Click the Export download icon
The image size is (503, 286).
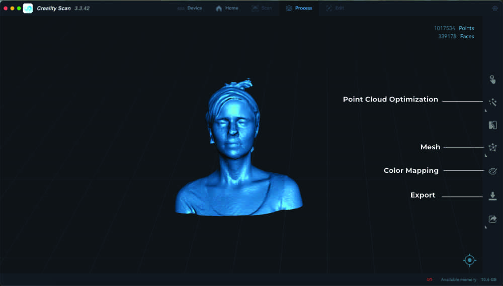[492, 196]
